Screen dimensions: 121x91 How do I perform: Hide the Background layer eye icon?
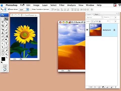pos(87,30)
